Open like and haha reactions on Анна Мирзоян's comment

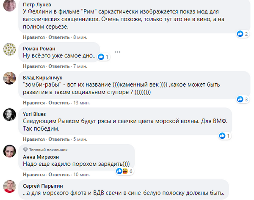[x=125, y=171]
